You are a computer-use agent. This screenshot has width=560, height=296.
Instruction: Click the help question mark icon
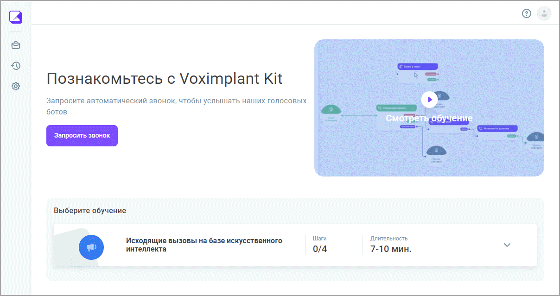coord(526,13)
